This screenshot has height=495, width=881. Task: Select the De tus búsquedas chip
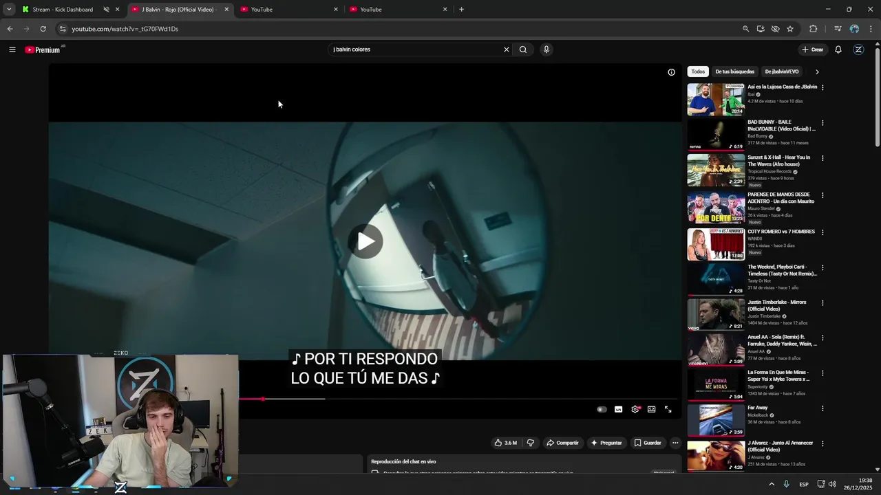pos(734,71)
